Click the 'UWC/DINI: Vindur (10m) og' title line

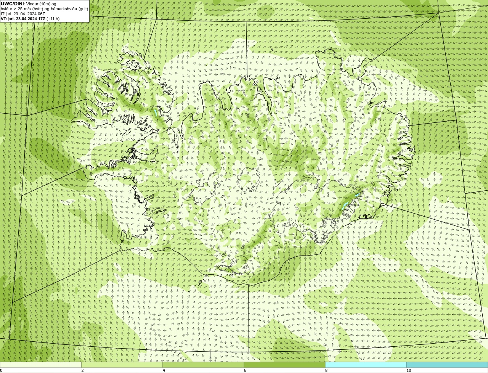pos(29,3)
